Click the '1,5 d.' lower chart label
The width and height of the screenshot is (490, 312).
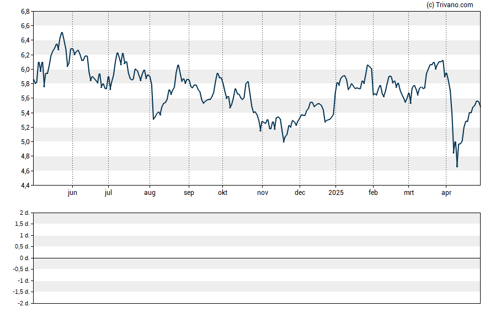click(x=22, y=224)
